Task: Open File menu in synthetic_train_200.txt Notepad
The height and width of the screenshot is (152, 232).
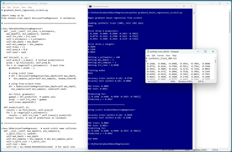Action: 148,55
